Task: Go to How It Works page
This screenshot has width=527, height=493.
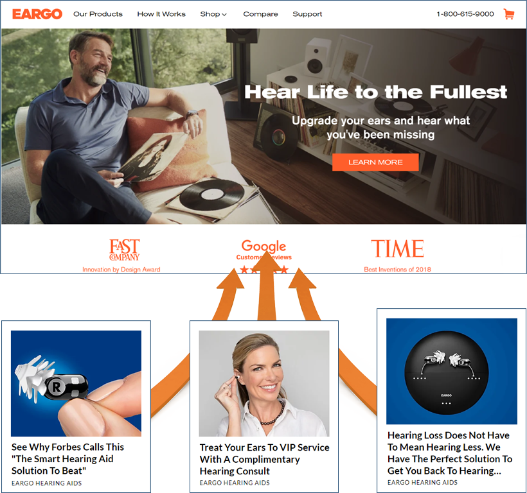Action: point(161,14)
